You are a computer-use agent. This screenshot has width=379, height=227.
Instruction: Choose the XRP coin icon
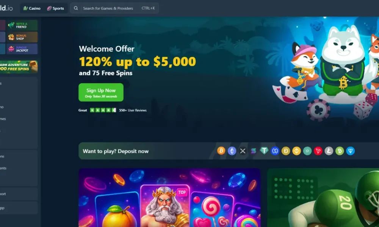pyautogui.click(x=243, y=151)
